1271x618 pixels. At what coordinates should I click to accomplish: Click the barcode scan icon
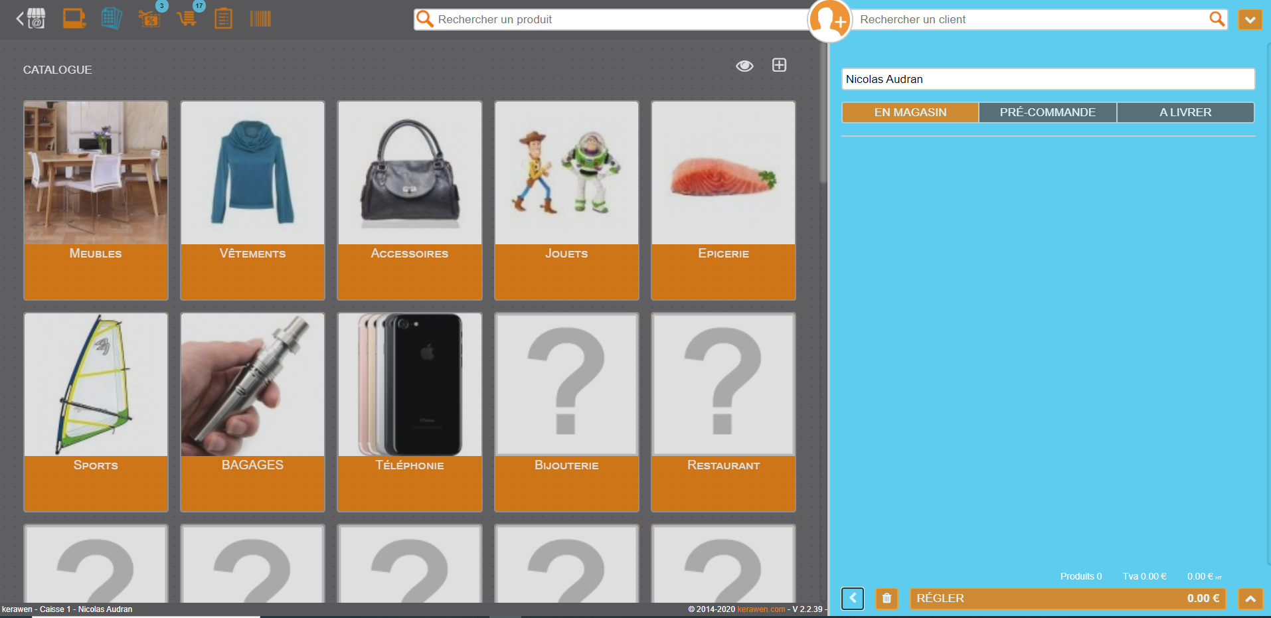[x=260, y=19]
